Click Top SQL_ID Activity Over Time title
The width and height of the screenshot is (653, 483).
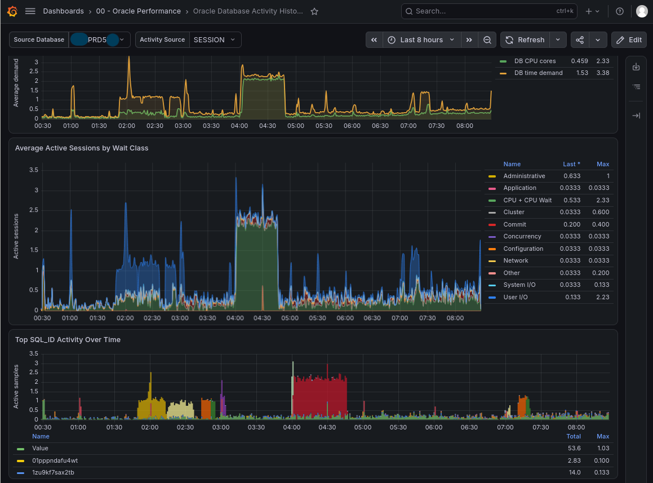[x=68, y=340]
